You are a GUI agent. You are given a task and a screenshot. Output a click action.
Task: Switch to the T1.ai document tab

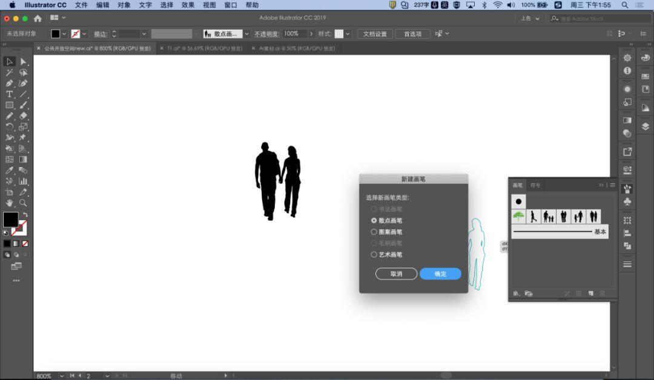pyautogui.click(x=205, y=48)
